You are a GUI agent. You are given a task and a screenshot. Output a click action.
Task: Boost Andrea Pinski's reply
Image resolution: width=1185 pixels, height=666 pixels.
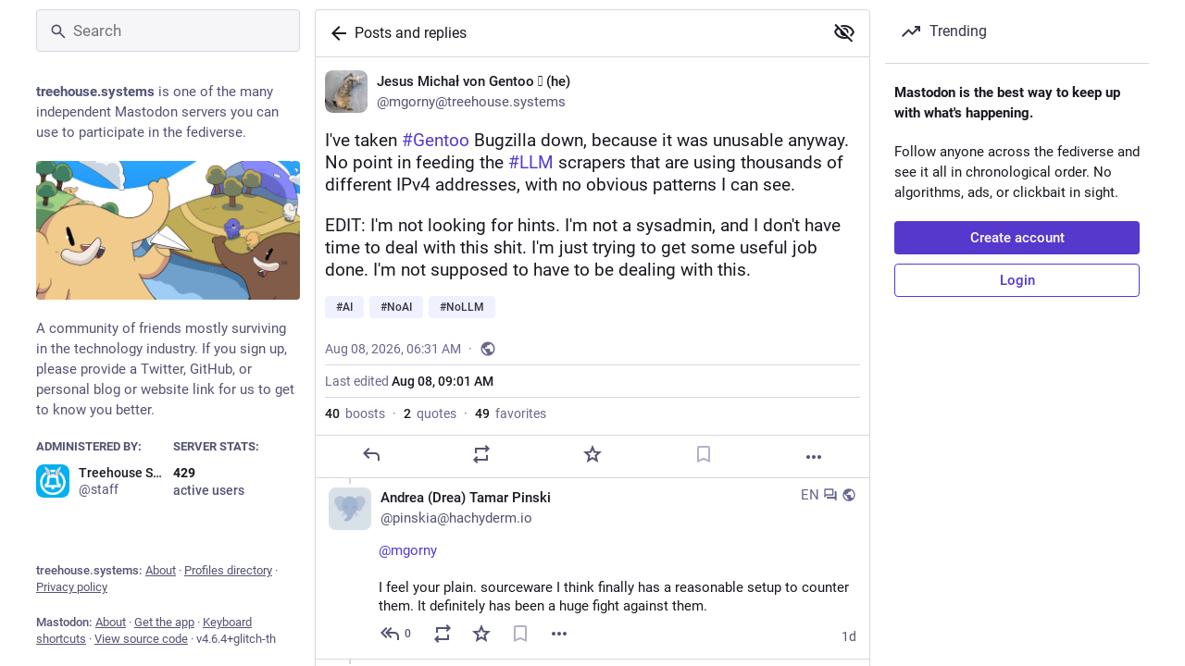coord(443,634)
